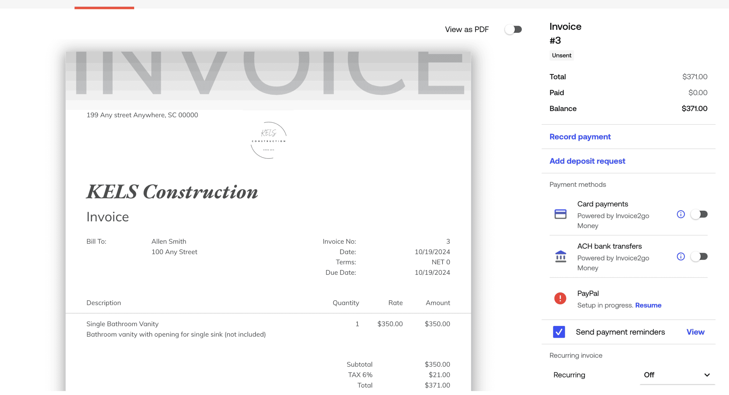Uncheck Send payment reminders

click(559, 332)
